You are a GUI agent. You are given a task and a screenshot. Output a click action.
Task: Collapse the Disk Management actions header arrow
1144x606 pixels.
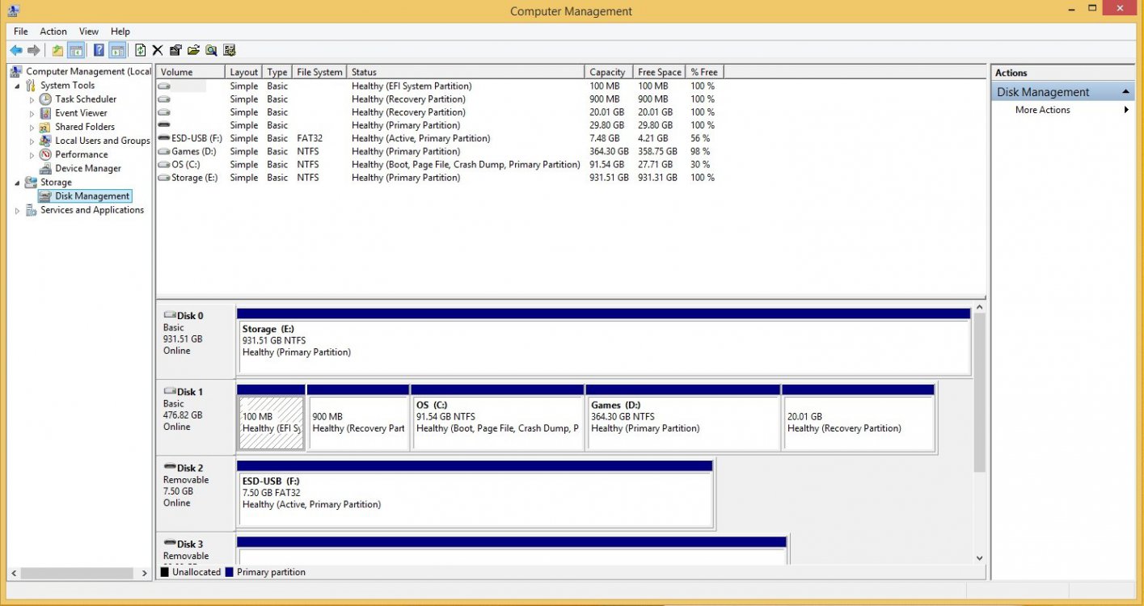pos(1125,92)
